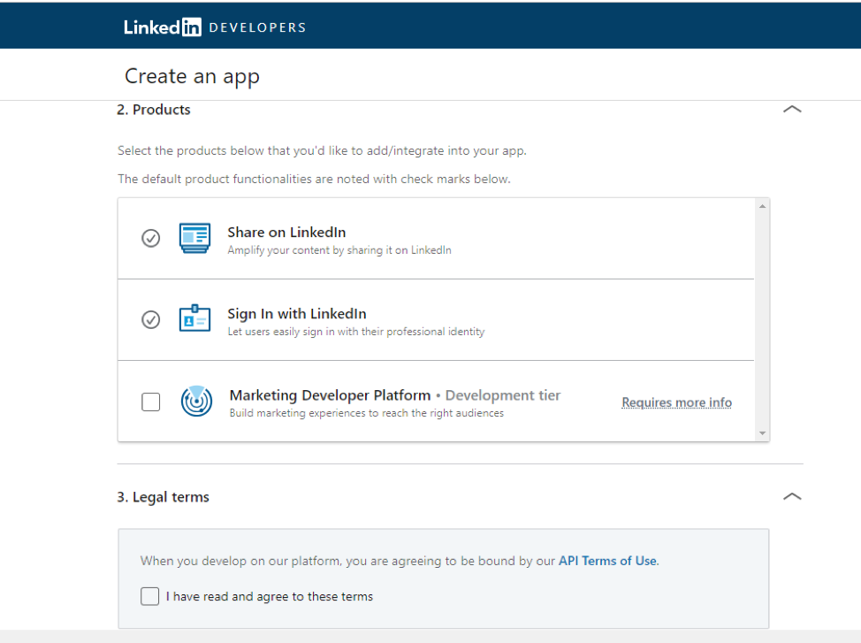The image size is (861, 643).
Task: Click the Share on LinkedIn product icon
Action: click(195, 238)
